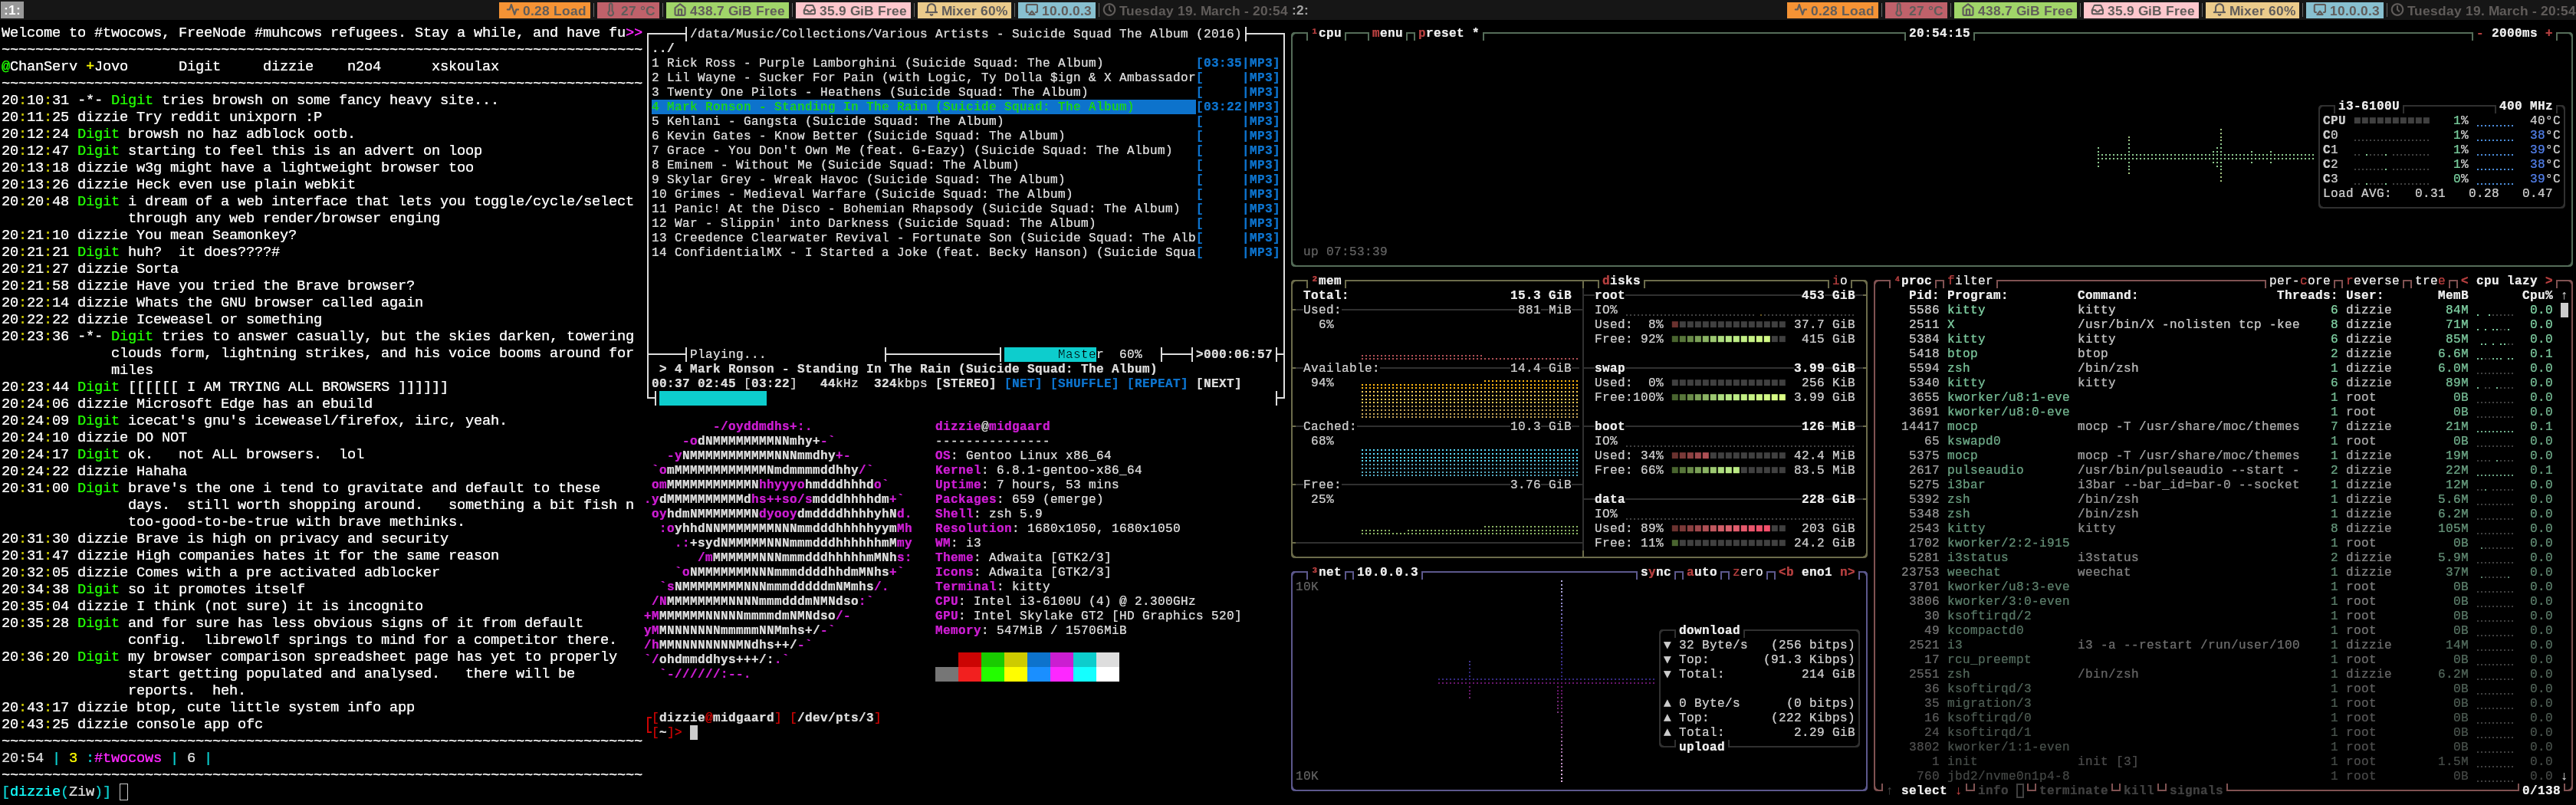Screen dimensions: 2576x805
Task: Click the temperature indicator on the right status bar
Action: [x=1915, y=10]
